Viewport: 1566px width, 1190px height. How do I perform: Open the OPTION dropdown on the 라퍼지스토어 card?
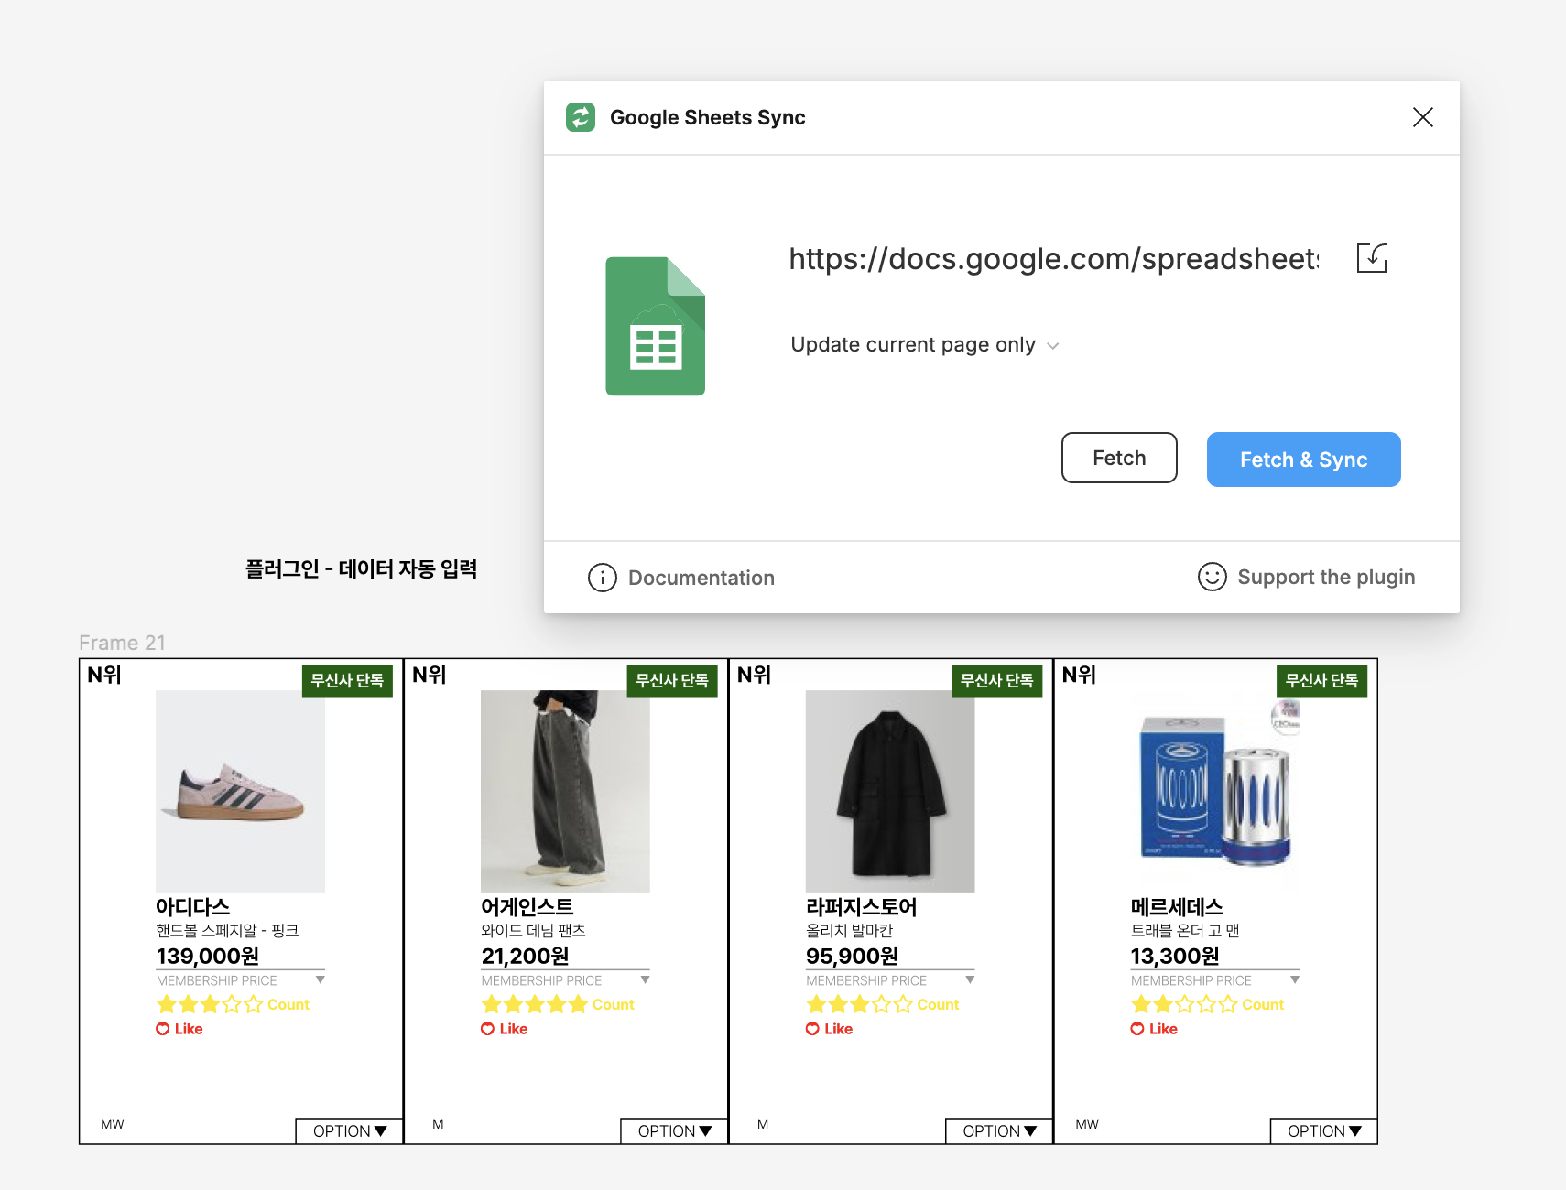pyautogui.click(x=999, y=1131)
